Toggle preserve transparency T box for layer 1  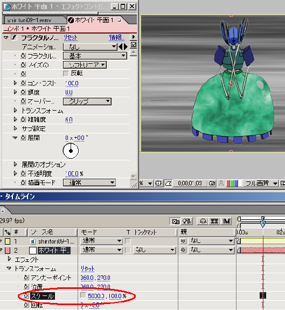[128, 241]
